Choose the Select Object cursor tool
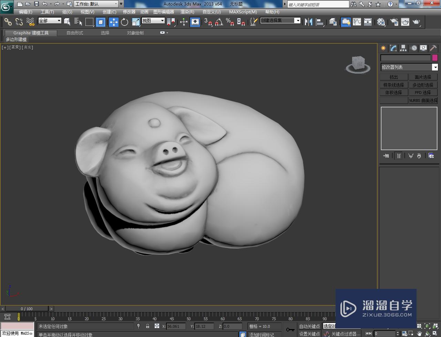 [x=67, y=22]
